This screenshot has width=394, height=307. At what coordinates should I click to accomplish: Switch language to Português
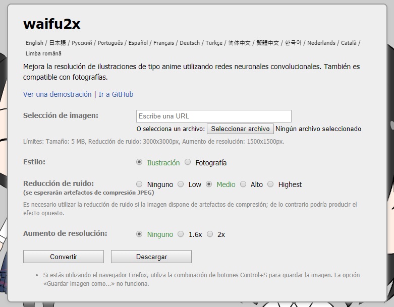tap(110, 43)
